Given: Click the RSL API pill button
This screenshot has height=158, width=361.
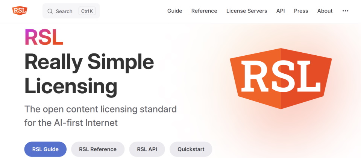Looking at the screenshot, I should 147,149.
